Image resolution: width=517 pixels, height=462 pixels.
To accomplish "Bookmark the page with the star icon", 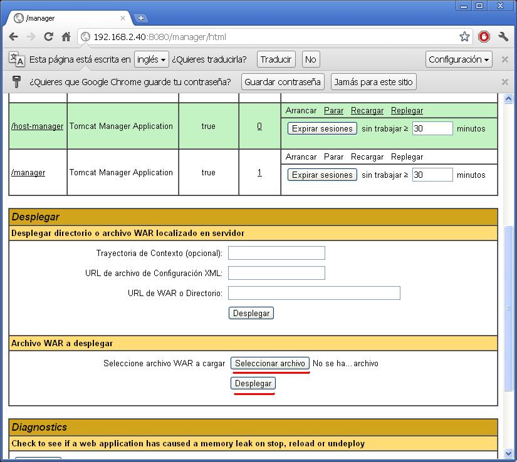I will click(x=464, y=36).
